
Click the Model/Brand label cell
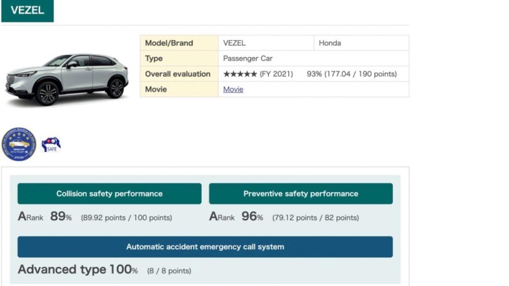179,43
